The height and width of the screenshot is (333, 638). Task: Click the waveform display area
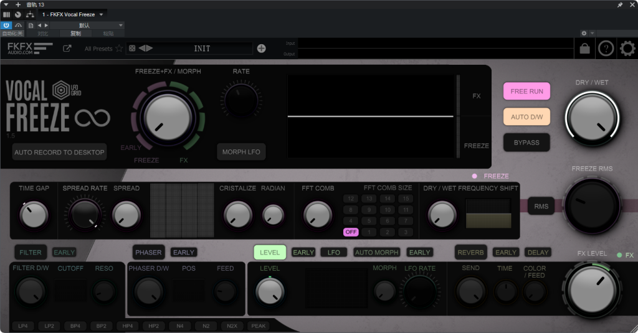pos(371,116)
